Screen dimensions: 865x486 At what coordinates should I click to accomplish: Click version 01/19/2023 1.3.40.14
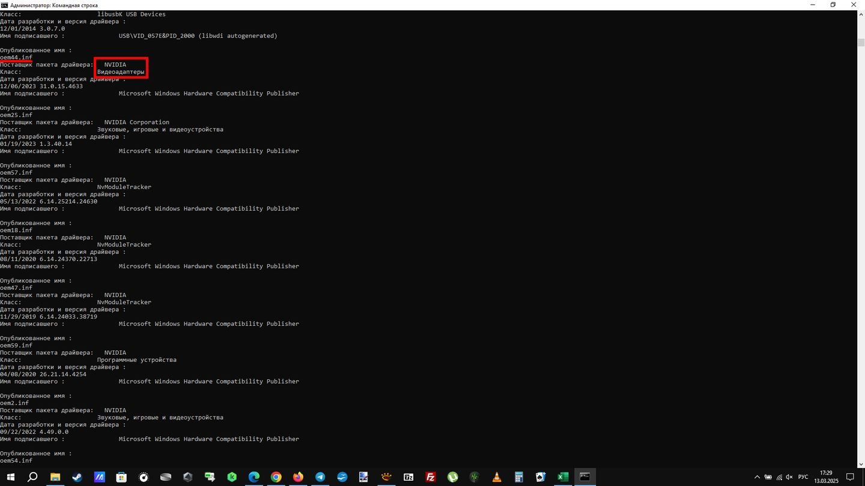click(x=36, y=144)
